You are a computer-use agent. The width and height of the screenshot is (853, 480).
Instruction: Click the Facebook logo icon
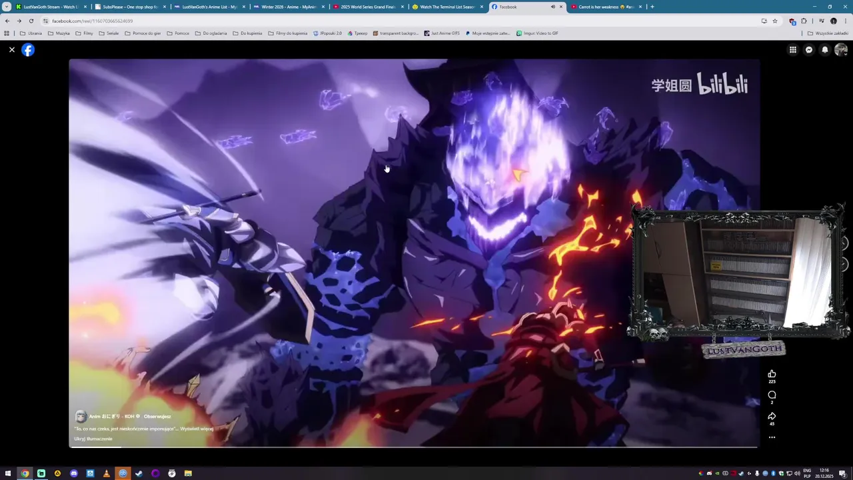[x=28, y=50]
